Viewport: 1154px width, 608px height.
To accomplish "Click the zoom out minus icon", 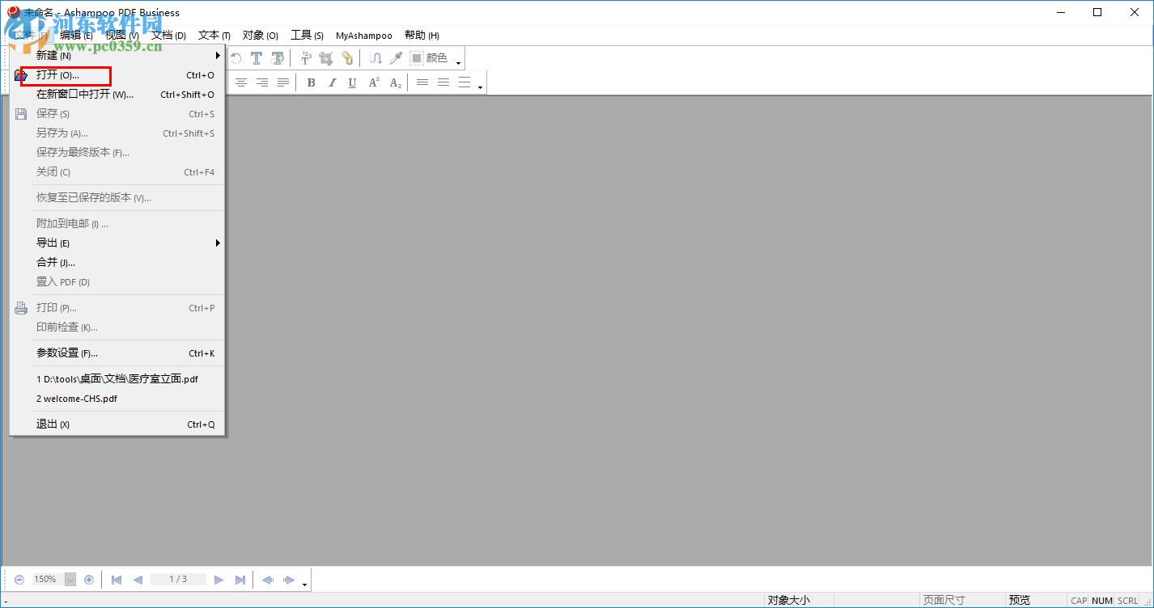I will (19, 580).
